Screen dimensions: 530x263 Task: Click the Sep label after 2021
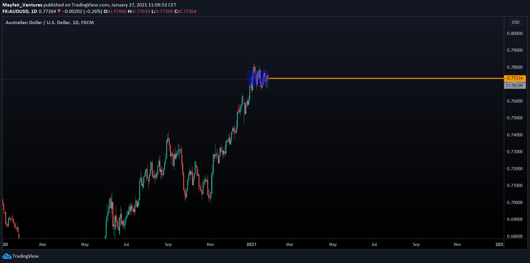(416, 244)
